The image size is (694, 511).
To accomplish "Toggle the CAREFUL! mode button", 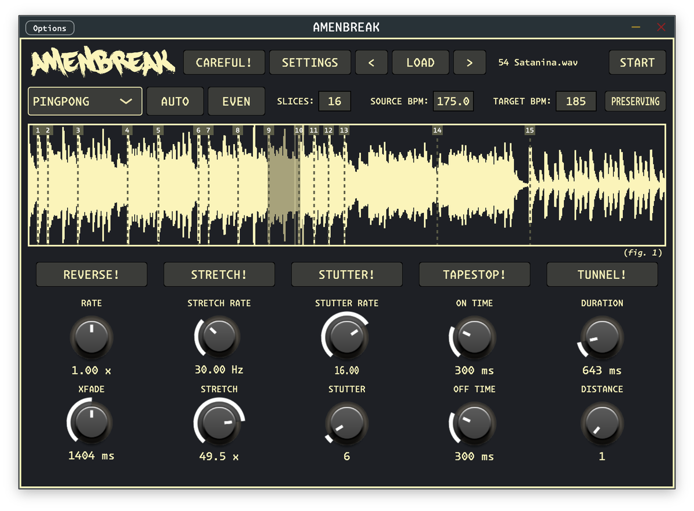I will (x=224, y=63).
